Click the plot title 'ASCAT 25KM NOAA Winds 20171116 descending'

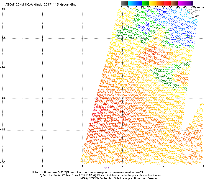click(41, 4)
